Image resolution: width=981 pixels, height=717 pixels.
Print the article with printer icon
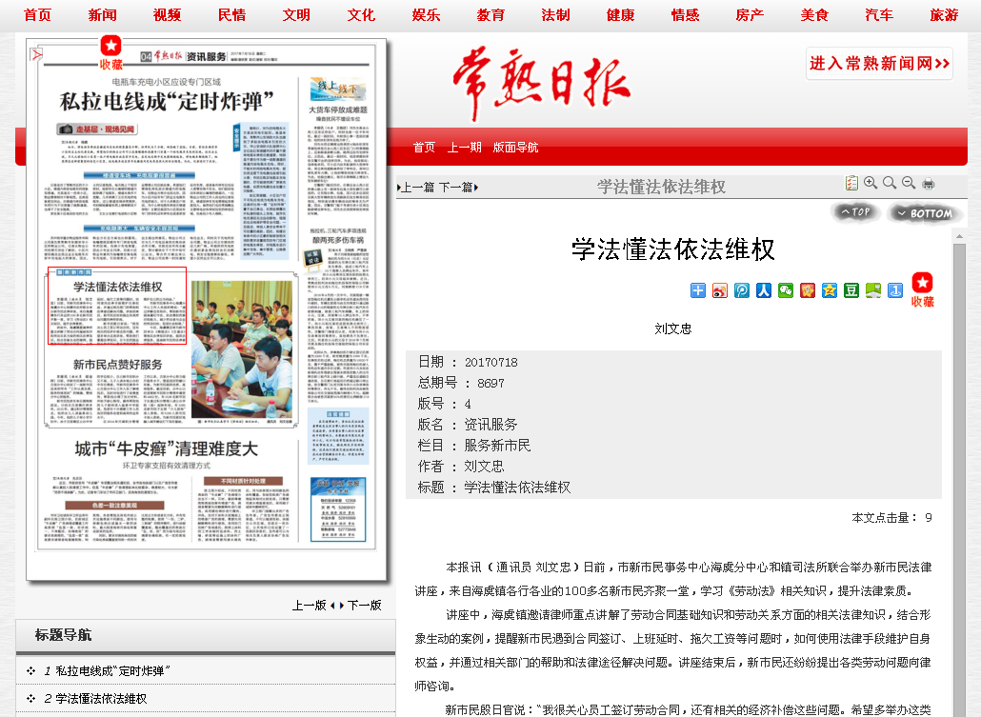[929, 184]
